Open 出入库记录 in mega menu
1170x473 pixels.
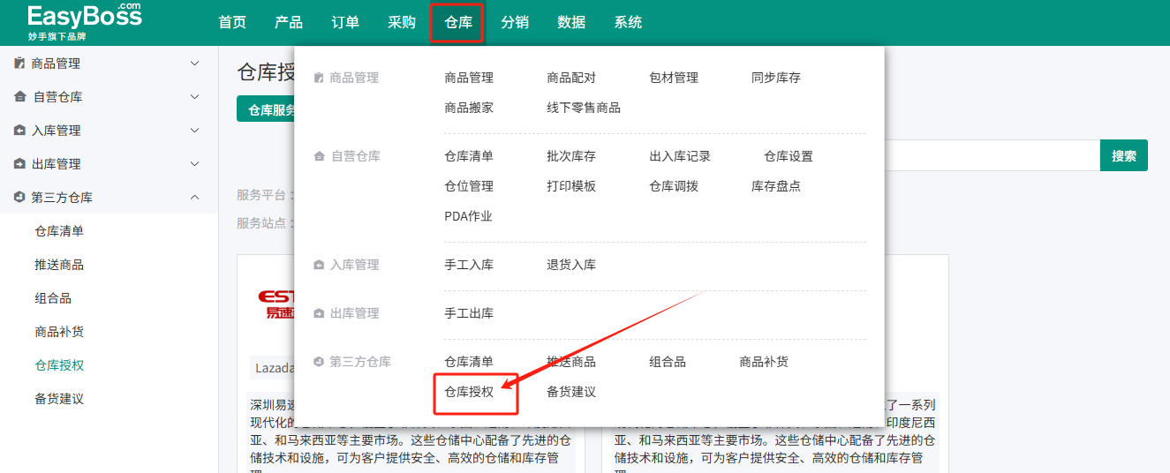(680, 156)
